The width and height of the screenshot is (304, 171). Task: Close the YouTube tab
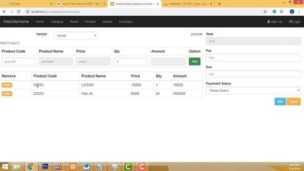[x=51, y=4]
